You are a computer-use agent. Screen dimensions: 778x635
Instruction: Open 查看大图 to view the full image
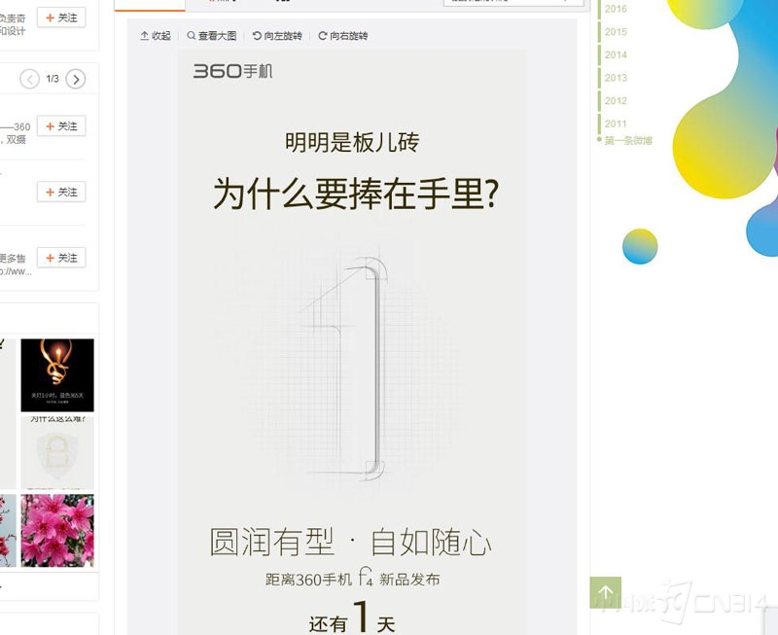pyautogui.click(x=212, y=36)
